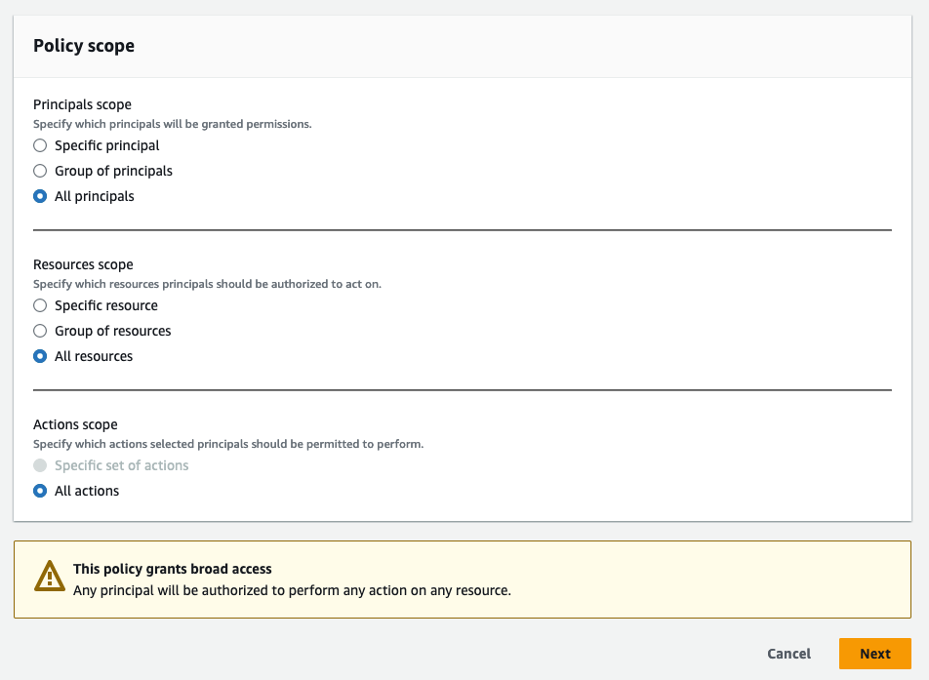Click the "Resources scope" section label
929x680 pixels.
tap(83, 264)
